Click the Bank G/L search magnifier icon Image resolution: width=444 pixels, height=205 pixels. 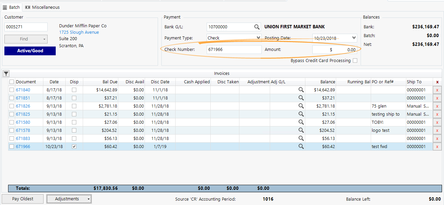(257, 27)
